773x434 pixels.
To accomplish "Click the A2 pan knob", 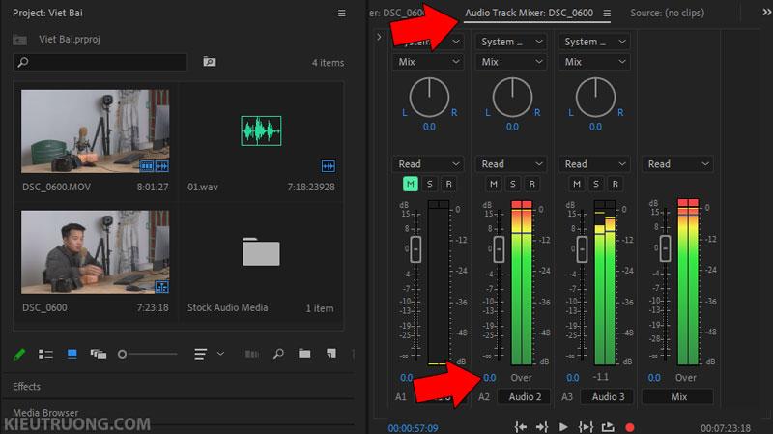I will pos(512,98).
